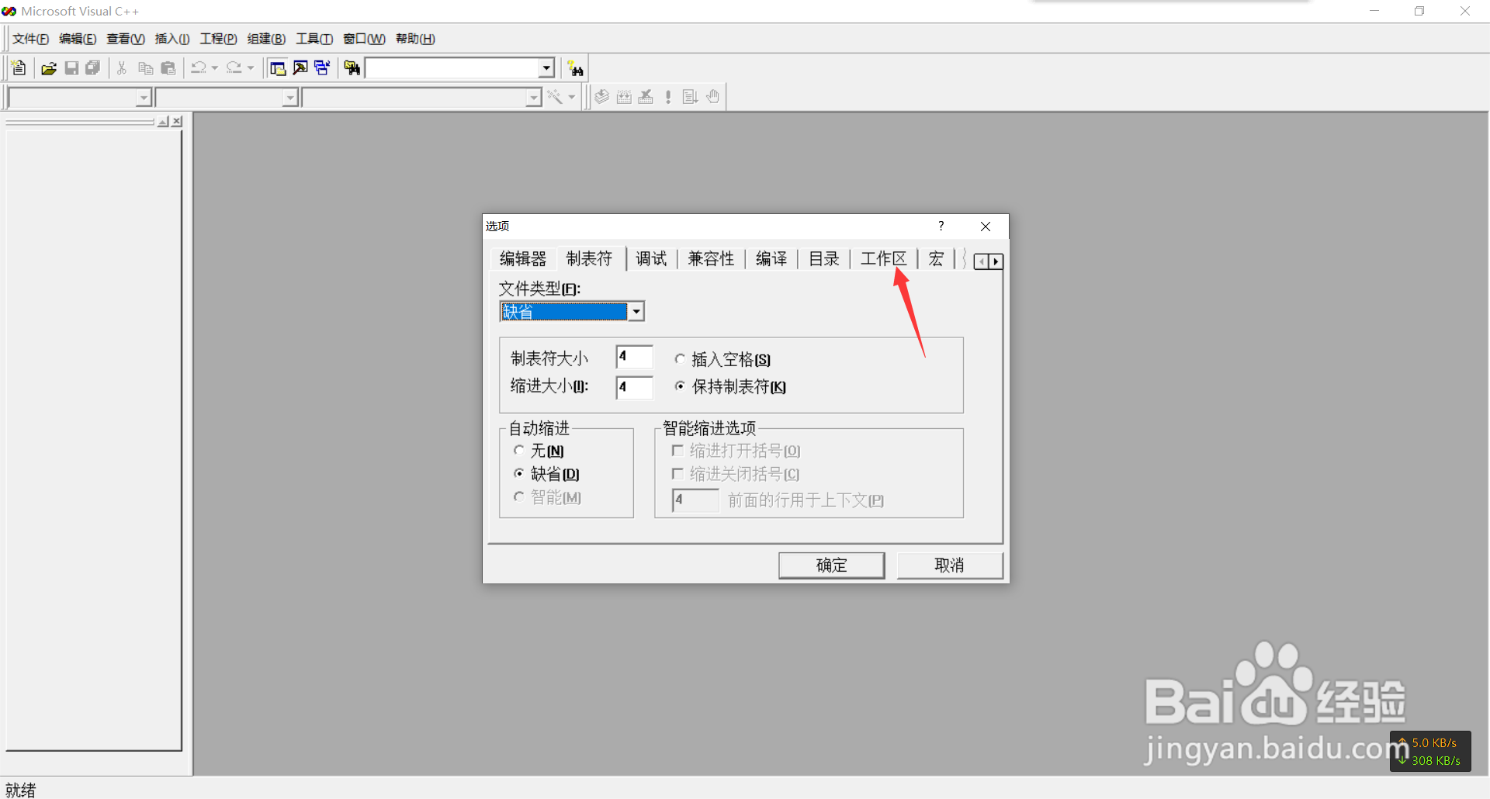Open the 帮助 menu
1490x799 pixels.
pyautogui.click(x=415, y=39)
